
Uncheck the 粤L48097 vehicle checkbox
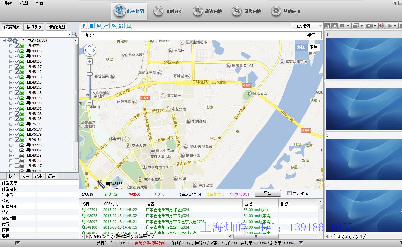coord(17,56)
